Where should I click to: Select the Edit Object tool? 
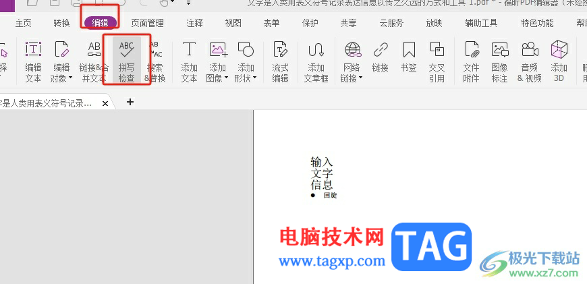point(61,62)
